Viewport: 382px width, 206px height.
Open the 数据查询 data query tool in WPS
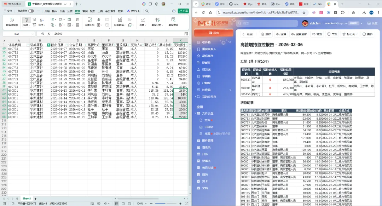pos(173,22)
